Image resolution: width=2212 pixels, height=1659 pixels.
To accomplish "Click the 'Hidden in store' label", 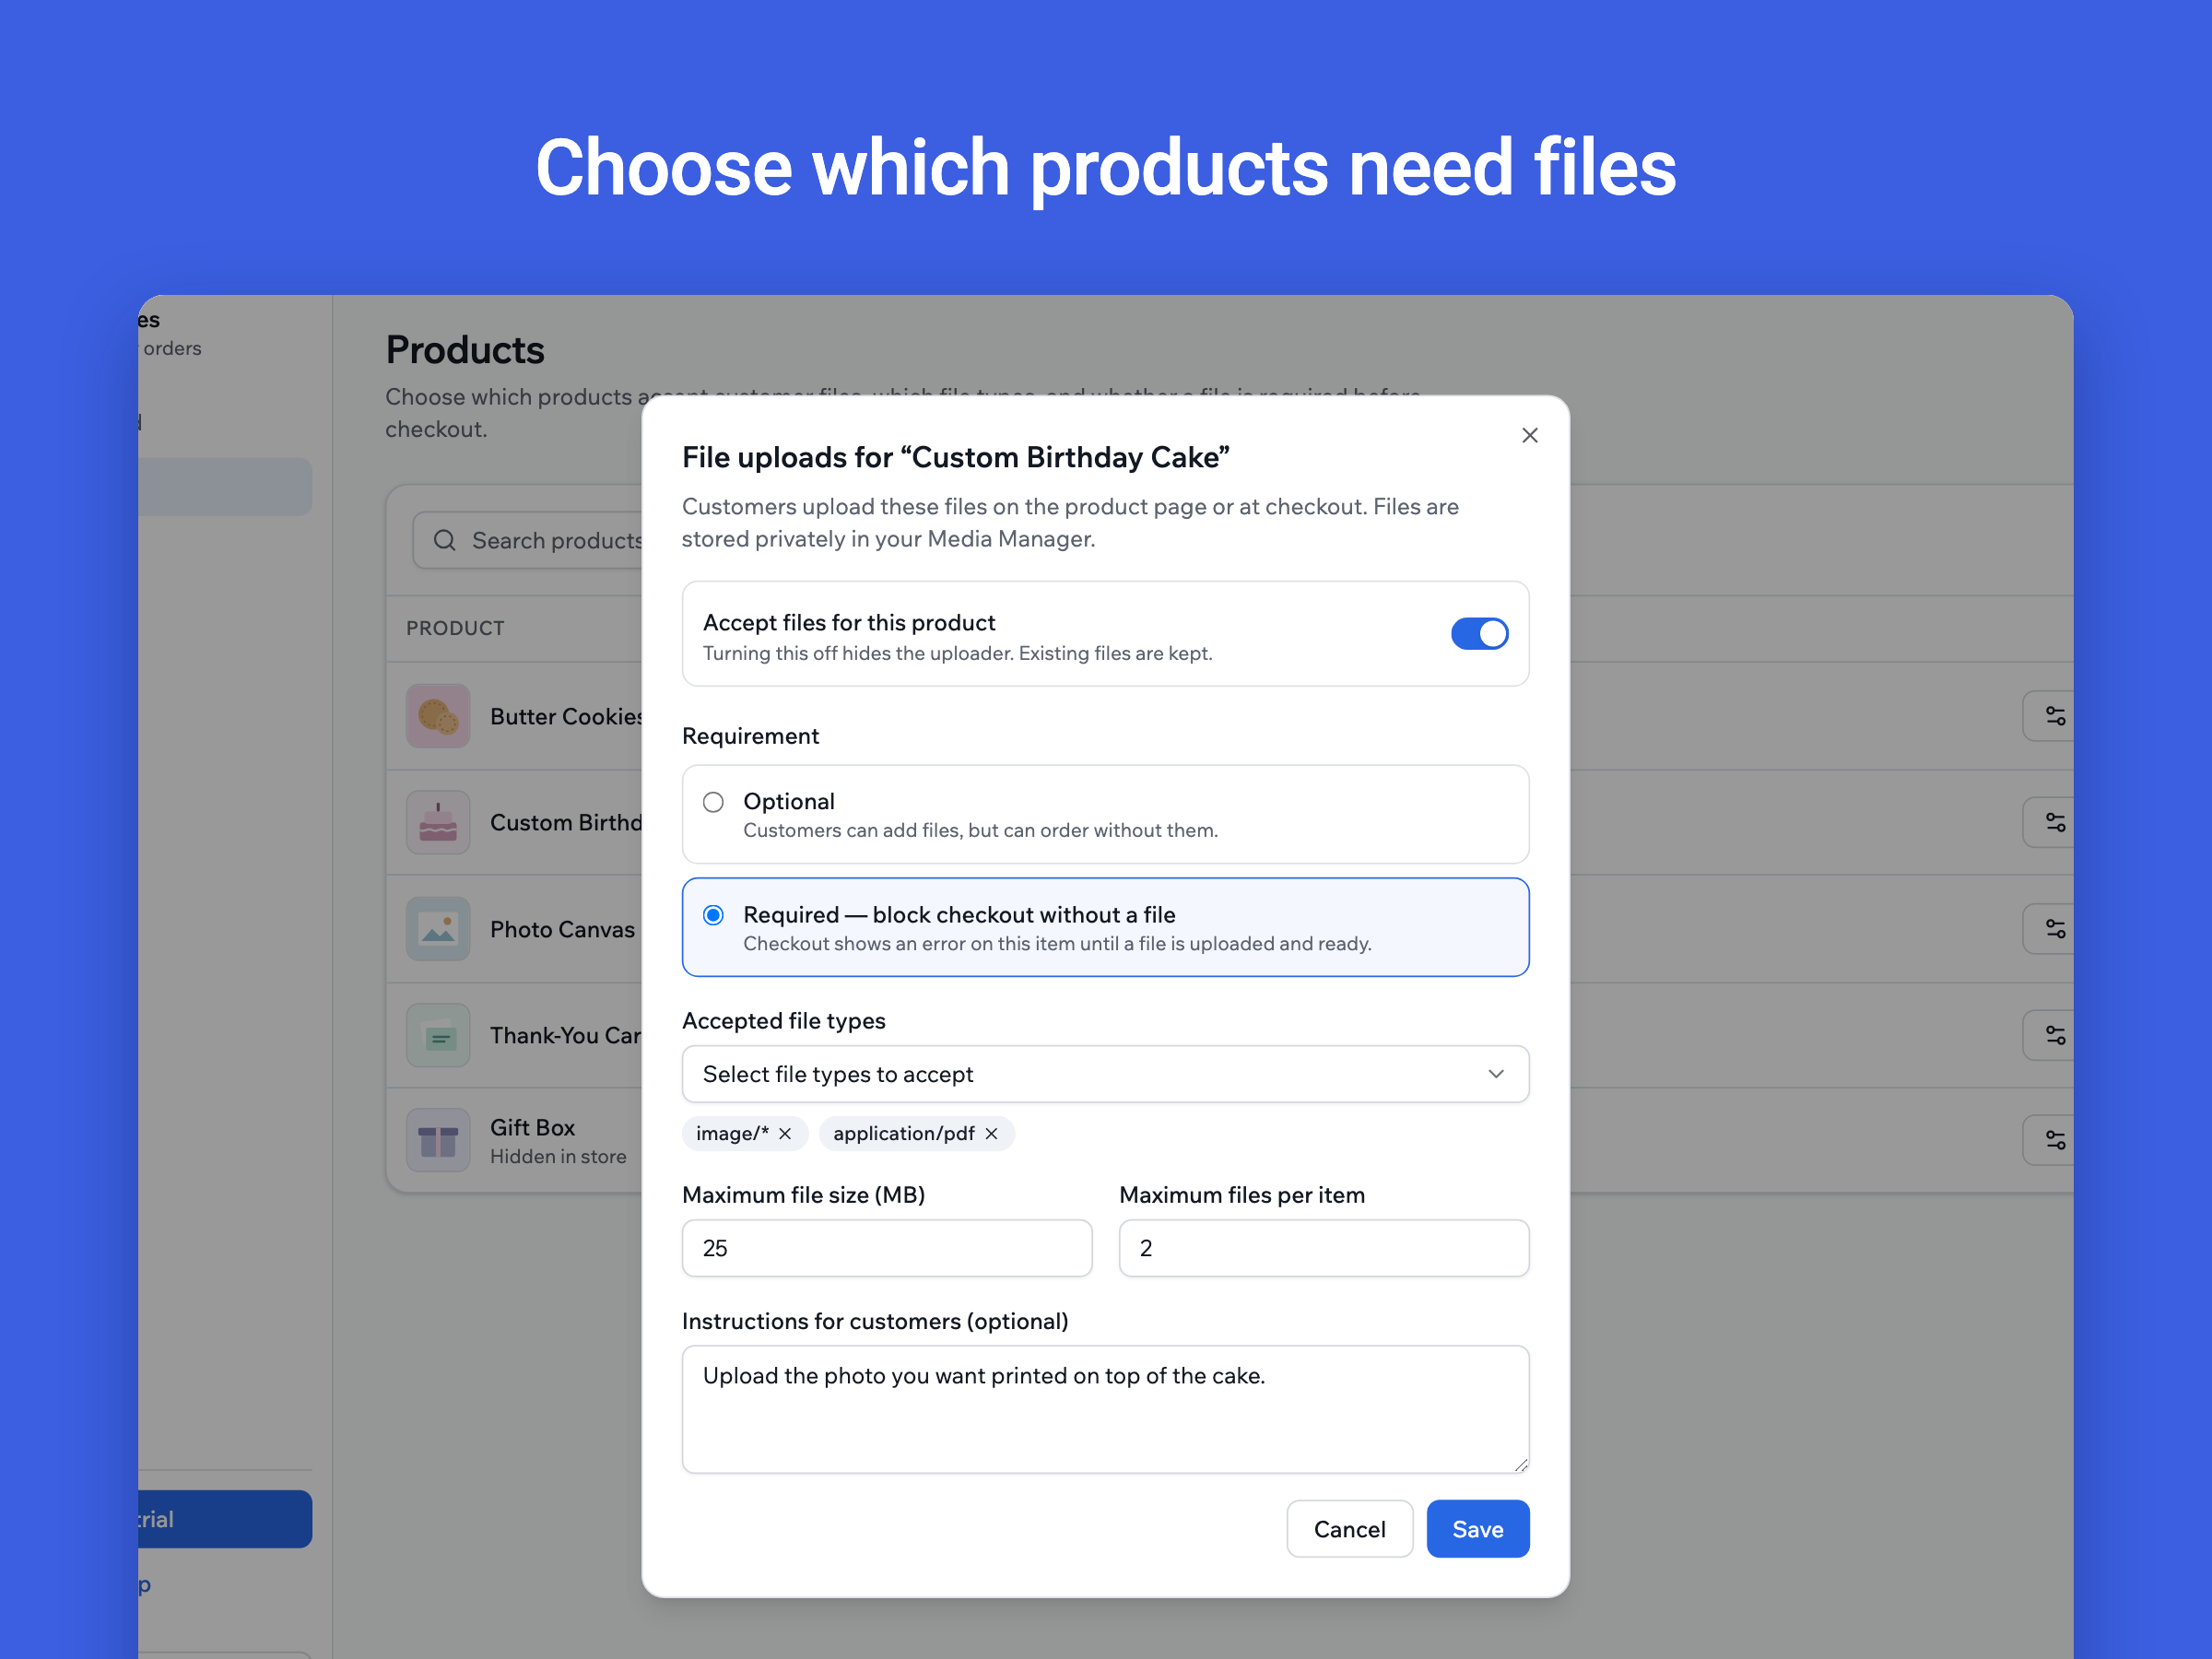I will [x=558, y=1156].
